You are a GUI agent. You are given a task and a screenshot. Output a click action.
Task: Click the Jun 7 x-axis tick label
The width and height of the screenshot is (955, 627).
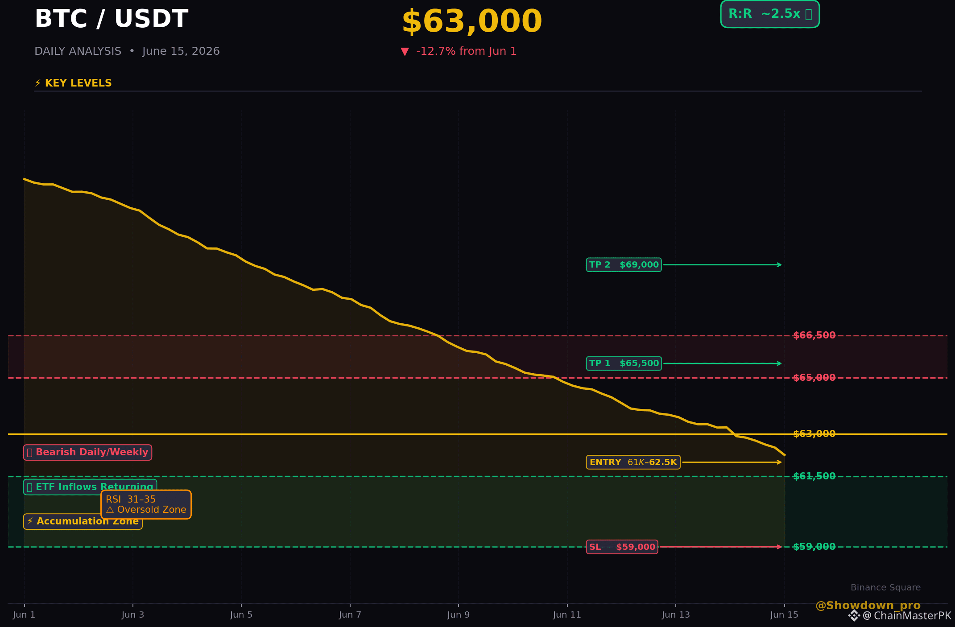[350, 615]
